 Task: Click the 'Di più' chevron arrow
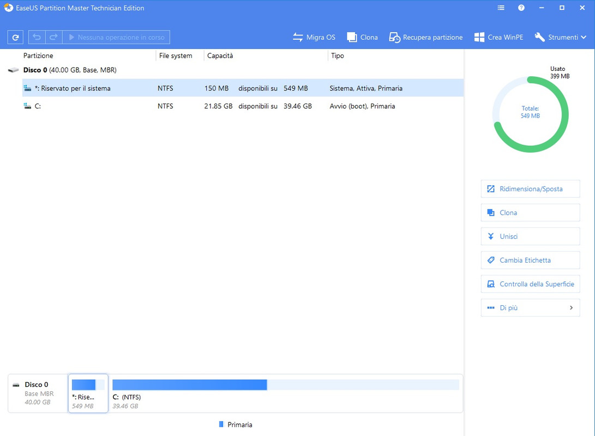[571, 308]
